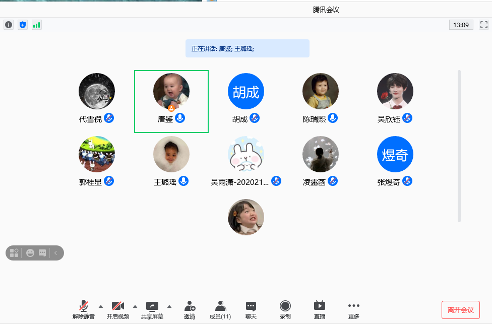
Task: Open the 邀请 invite button
Action: tap(190, 309)
